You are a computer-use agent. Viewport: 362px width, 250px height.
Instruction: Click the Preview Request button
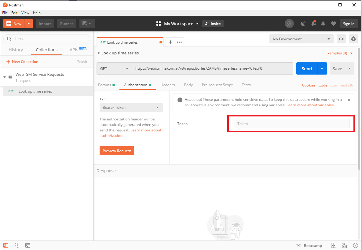tap(117, 151)
